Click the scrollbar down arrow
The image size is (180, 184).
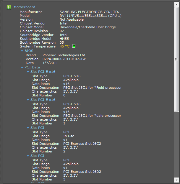176,180
